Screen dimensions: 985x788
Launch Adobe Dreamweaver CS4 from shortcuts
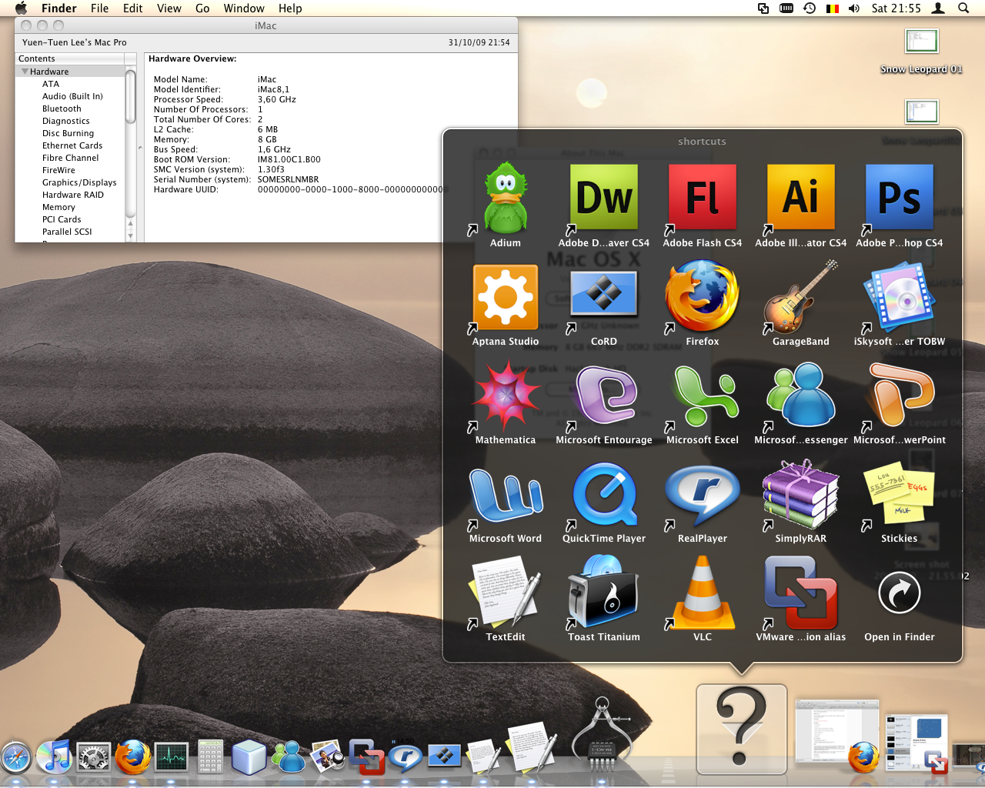tap(604, 197)
